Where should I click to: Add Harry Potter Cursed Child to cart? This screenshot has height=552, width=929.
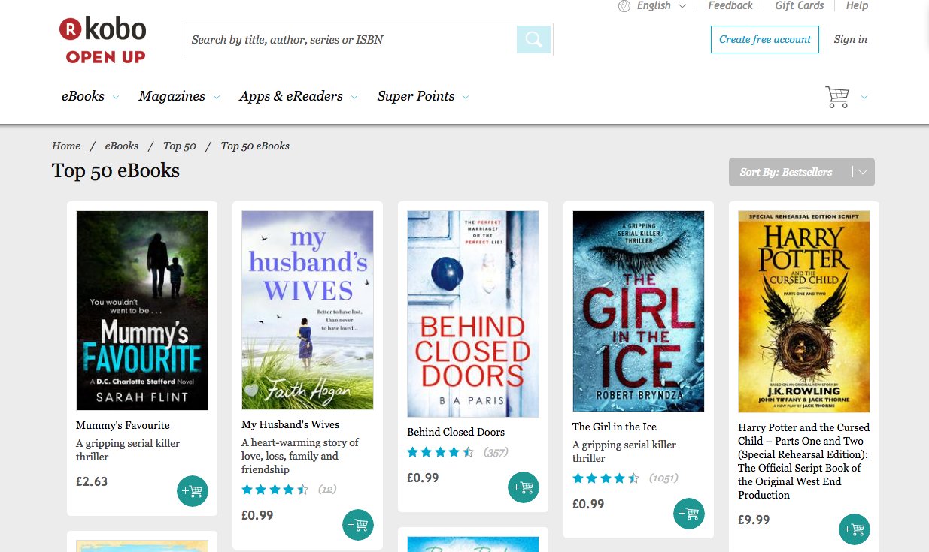855,529
